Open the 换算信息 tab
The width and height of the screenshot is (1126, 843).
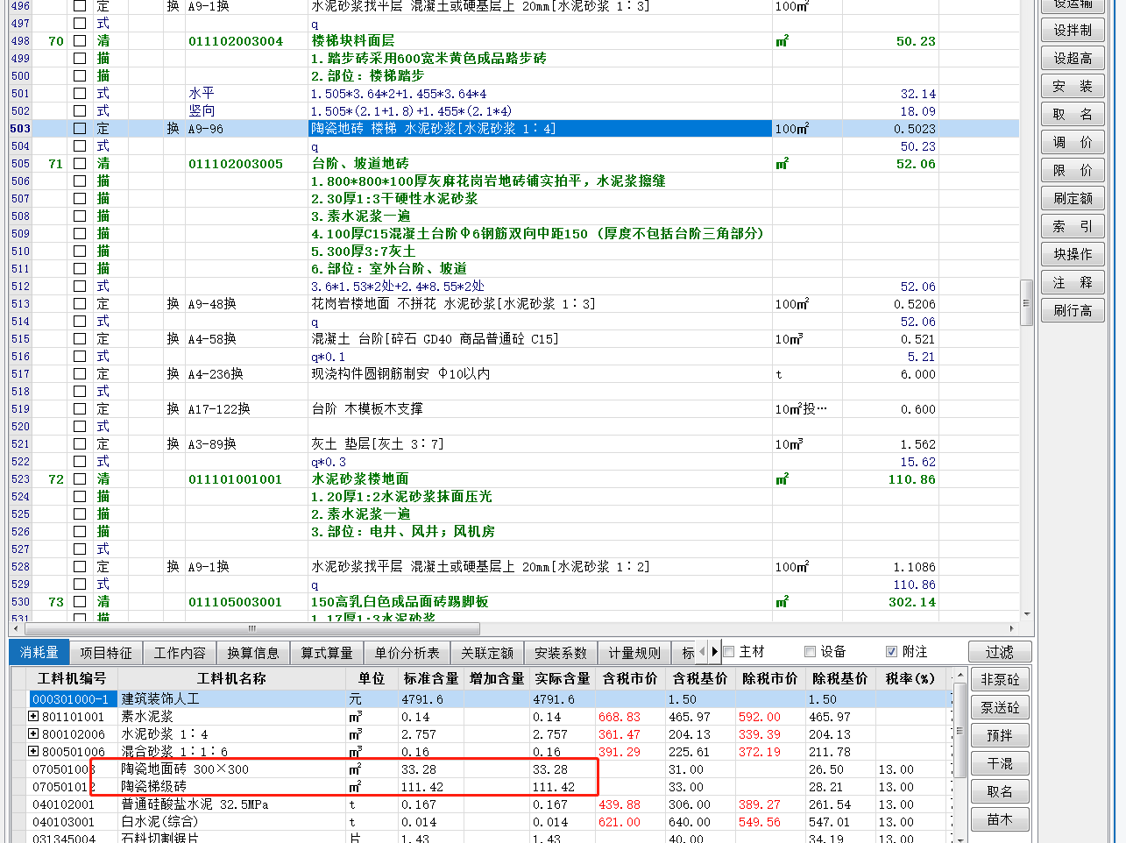(x=253, y=653)
